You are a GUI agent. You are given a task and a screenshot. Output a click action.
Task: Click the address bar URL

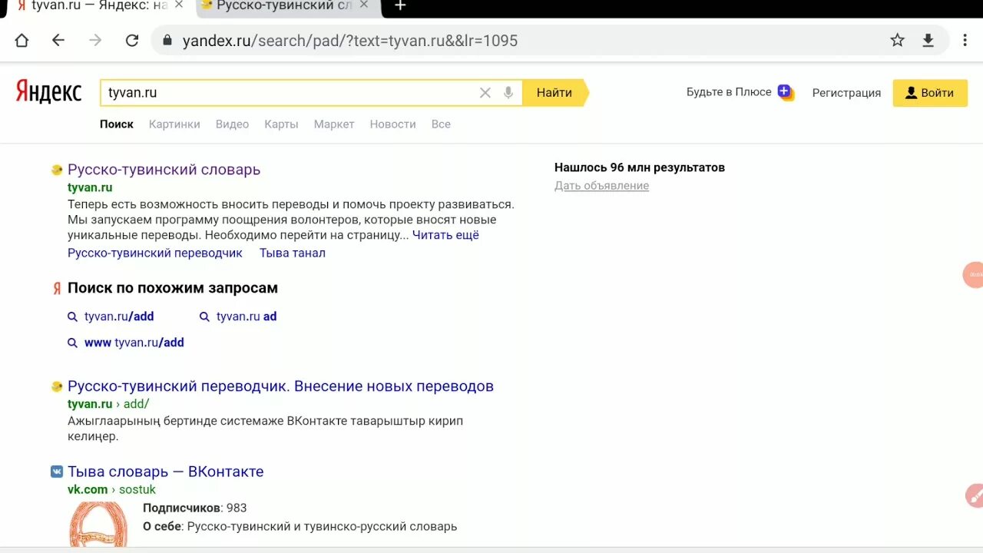tap(350, 41)
